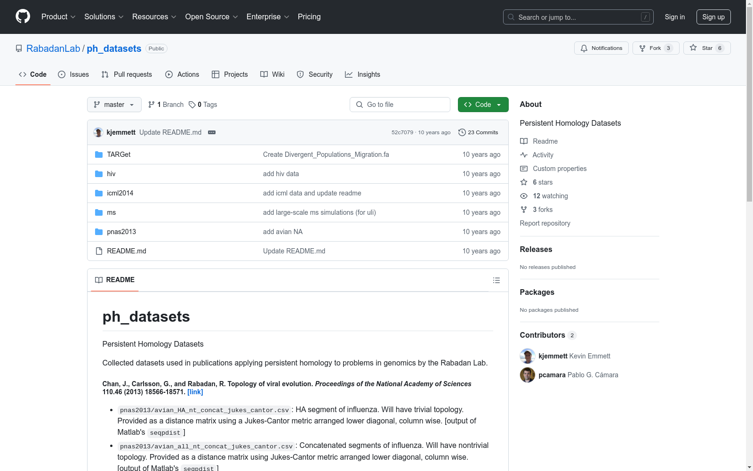View the 3 forks list

pyautogui.click(x=537, y=210)
